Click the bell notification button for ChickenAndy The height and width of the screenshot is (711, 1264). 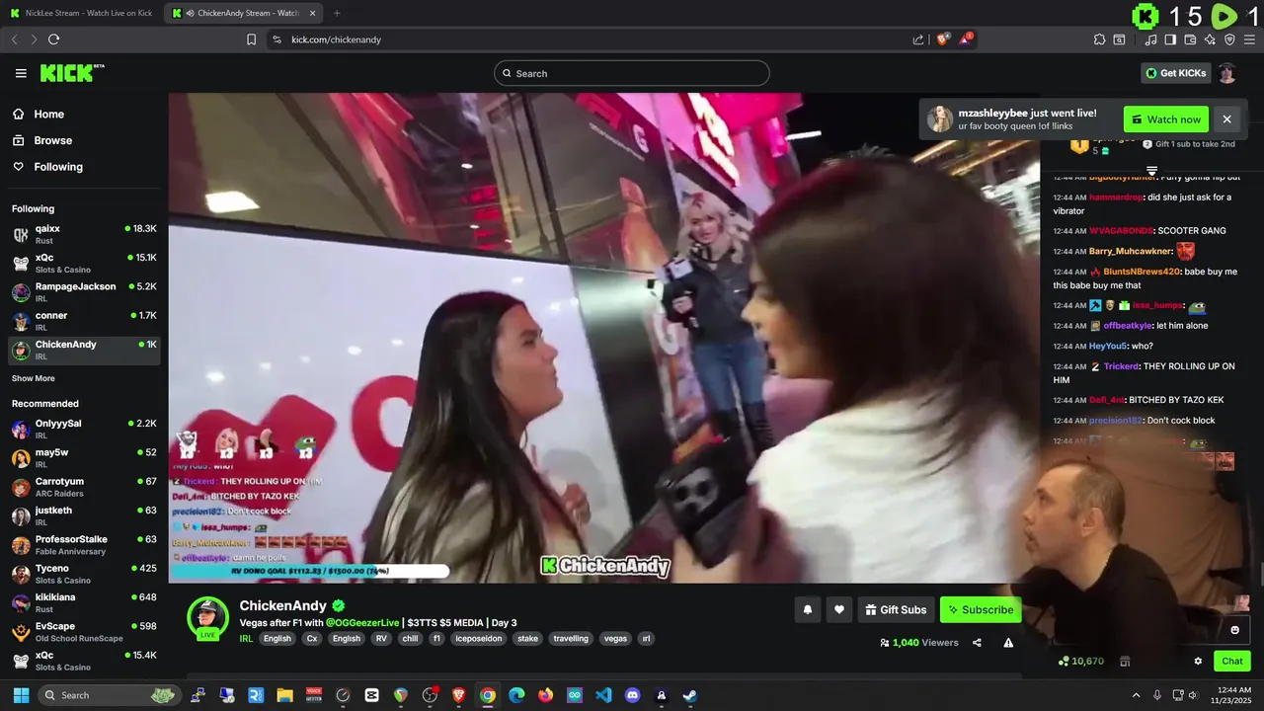point(807,610)
